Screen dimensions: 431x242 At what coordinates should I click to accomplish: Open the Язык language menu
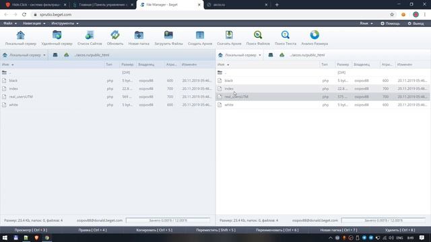tap(366, 24)
